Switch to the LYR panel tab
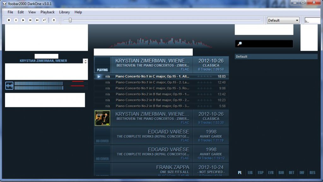The height and width of the screenshot is (182, 323). tap(271, 173)
